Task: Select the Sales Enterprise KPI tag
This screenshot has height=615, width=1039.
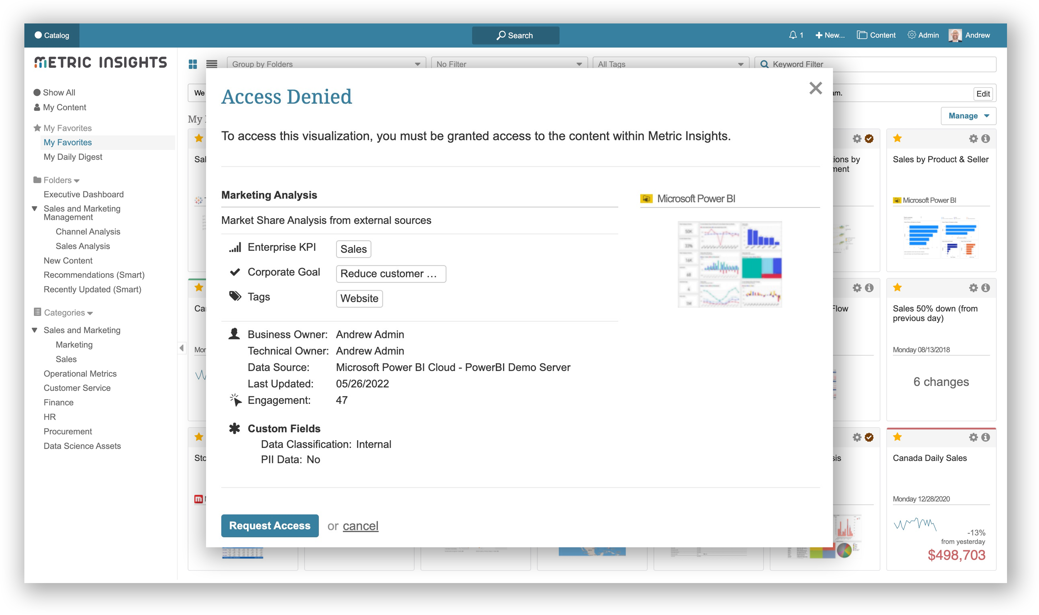Action: 354,249
